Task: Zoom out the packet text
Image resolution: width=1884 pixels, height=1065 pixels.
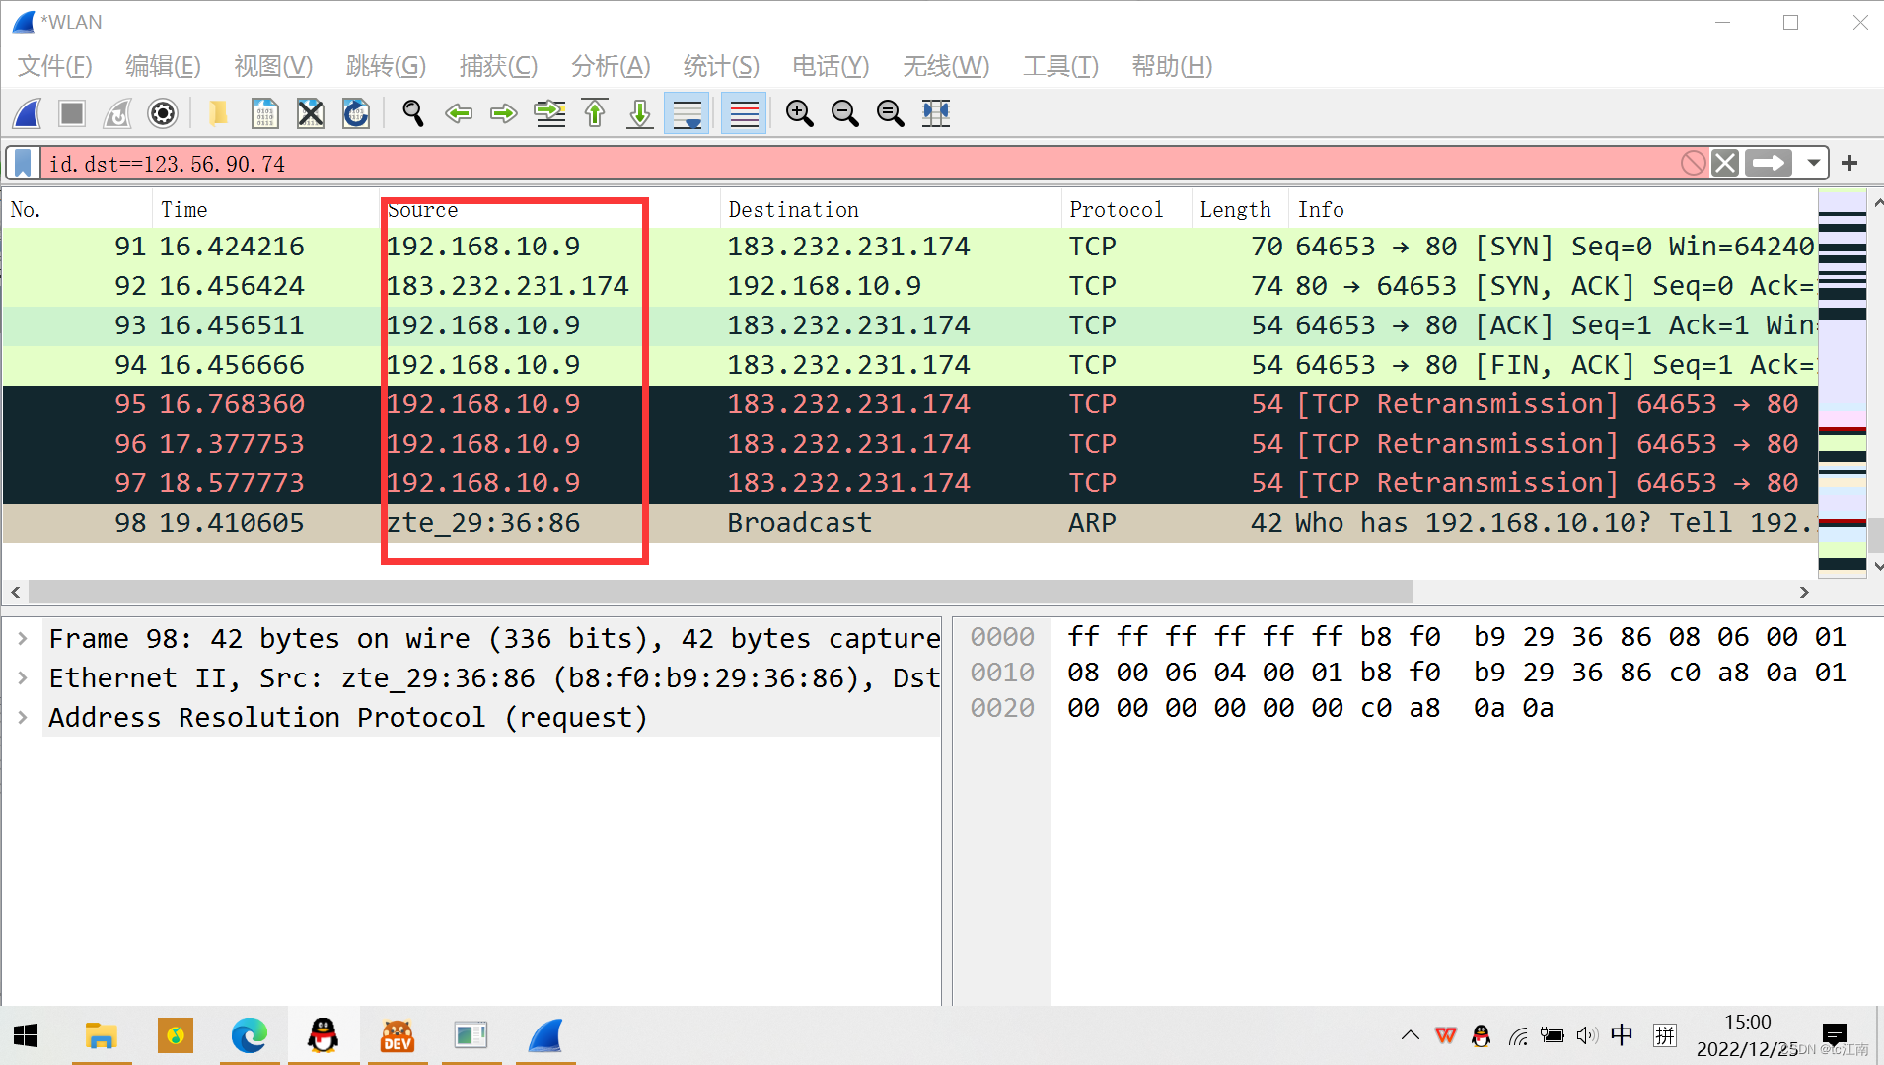Action: (845, 113)
